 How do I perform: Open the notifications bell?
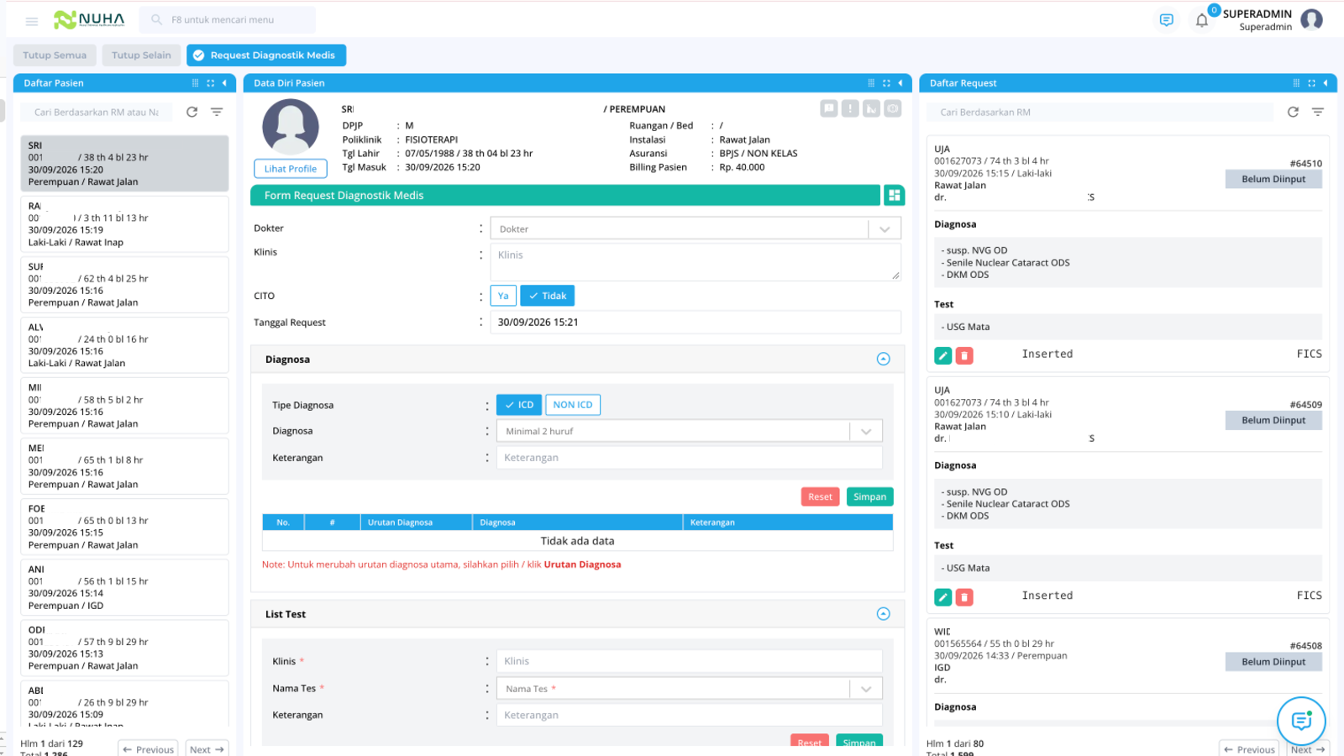coord(1202,20)
